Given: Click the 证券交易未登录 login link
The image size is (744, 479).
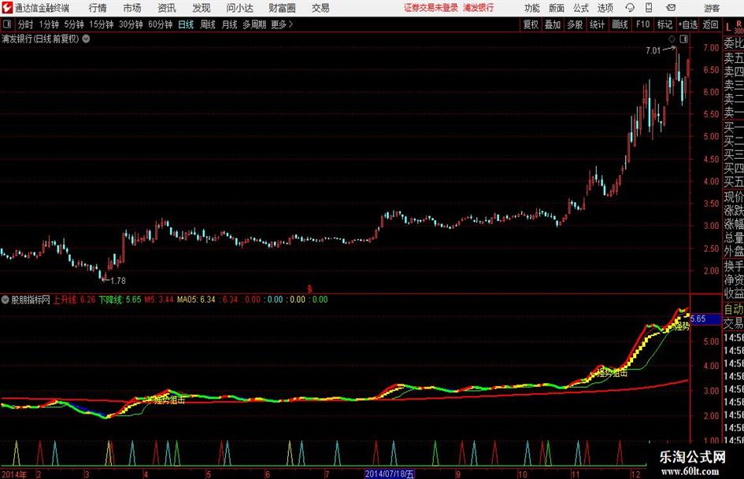Looking at the screenshot, I should [x=431, y=8].
